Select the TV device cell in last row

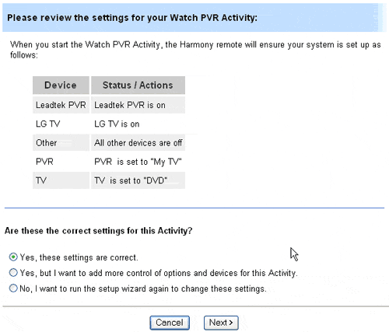[61, 180]
